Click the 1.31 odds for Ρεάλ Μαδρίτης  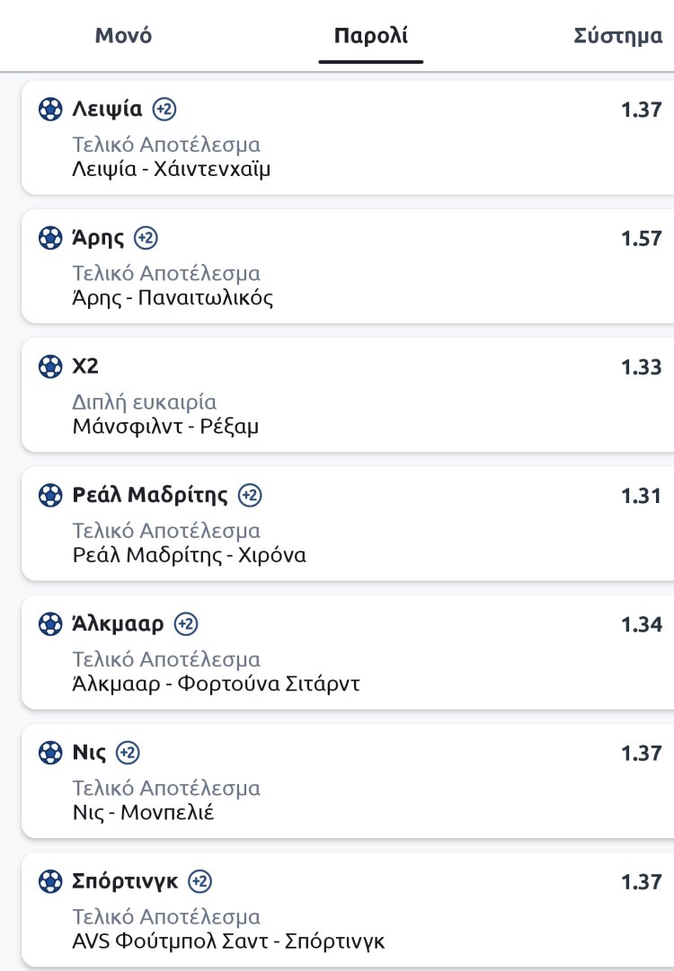pyautogui.click(x=641, y=496)
